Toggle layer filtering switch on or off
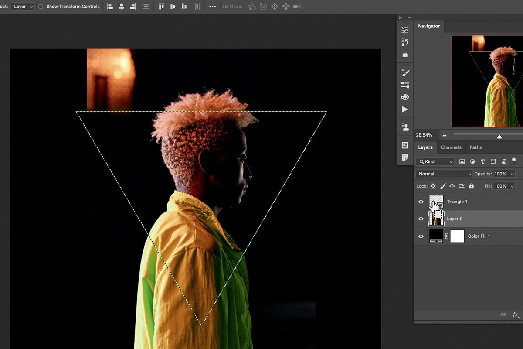 click(x=514, y=161)
